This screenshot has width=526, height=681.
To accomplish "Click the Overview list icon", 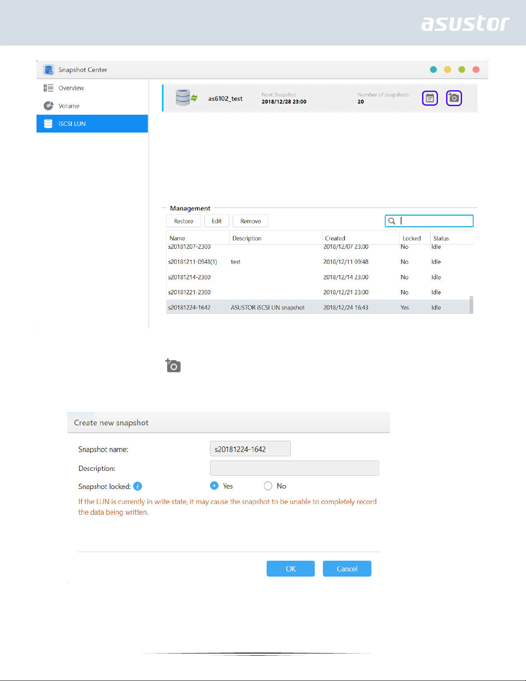I will [x=48, y=88].
